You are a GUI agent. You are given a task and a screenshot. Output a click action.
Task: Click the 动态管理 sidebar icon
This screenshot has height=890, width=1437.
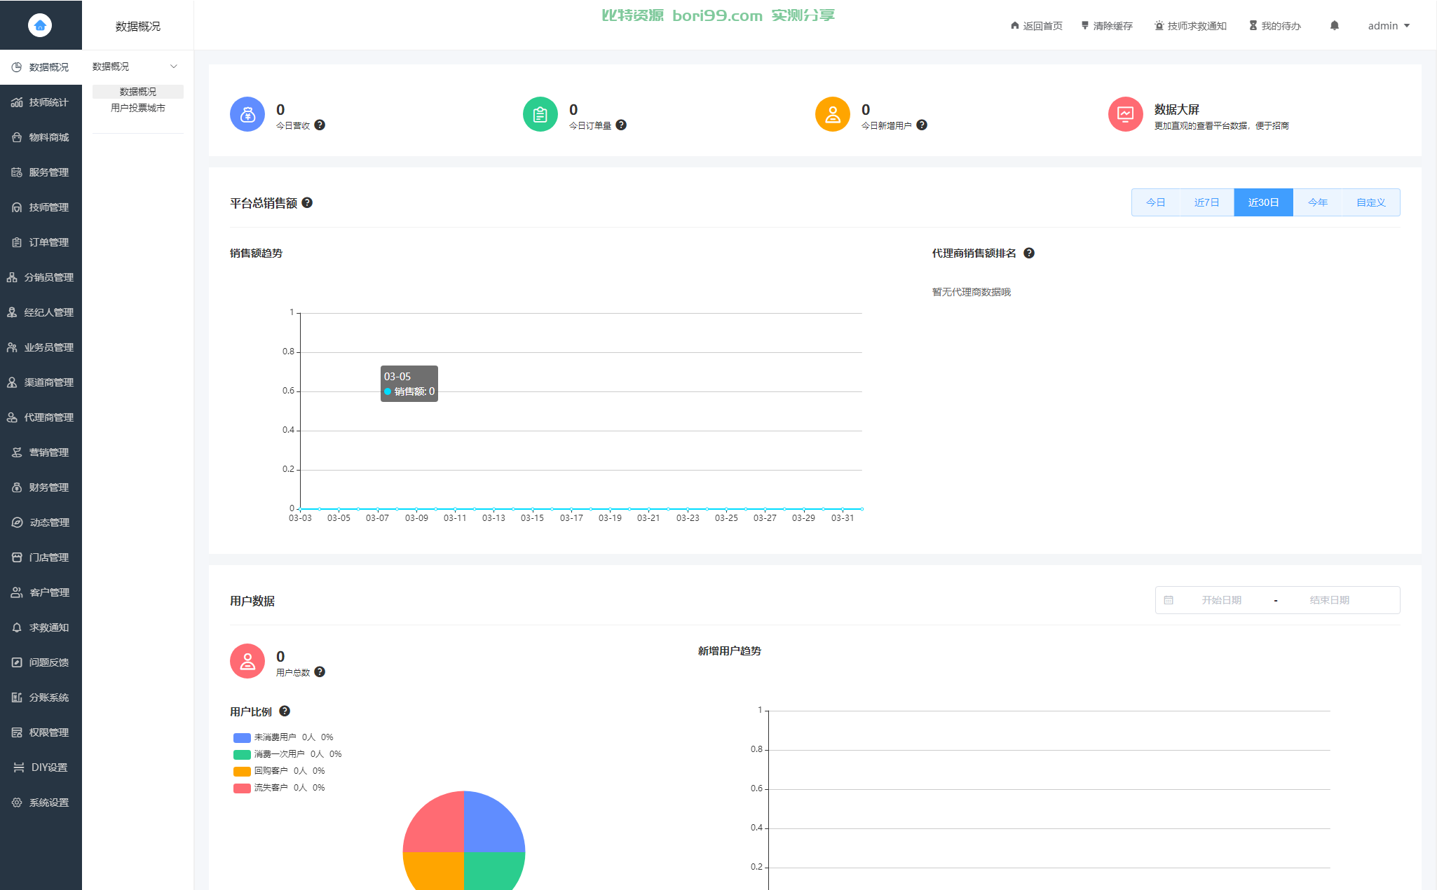(x=17, y=522)
